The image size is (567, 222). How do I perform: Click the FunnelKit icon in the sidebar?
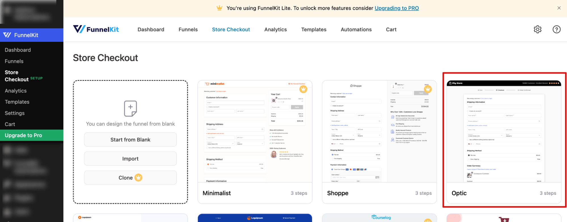point(7,35)
